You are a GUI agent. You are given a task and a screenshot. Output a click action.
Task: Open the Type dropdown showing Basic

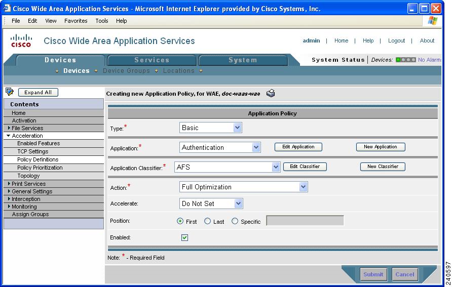point(211,128)
